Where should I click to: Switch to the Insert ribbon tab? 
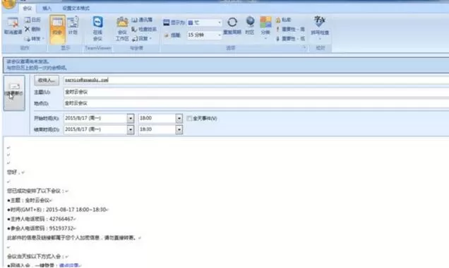click(x=47, y=8)
